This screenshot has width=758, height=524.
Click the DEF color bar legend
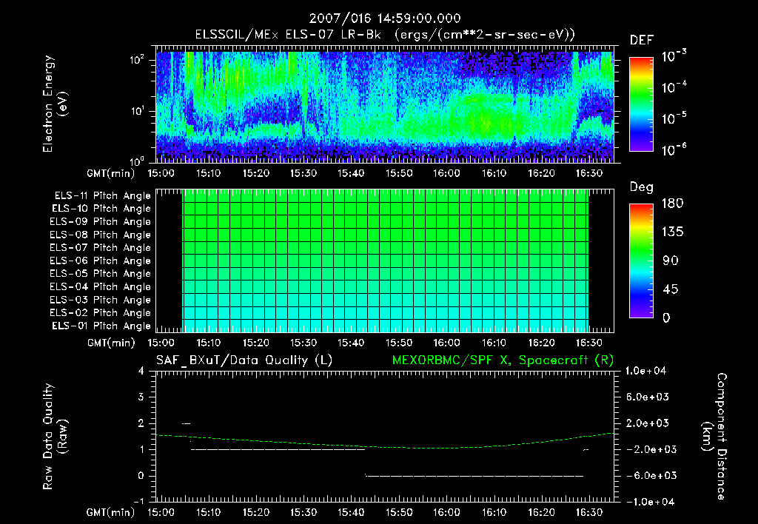(x=641, y=104)
